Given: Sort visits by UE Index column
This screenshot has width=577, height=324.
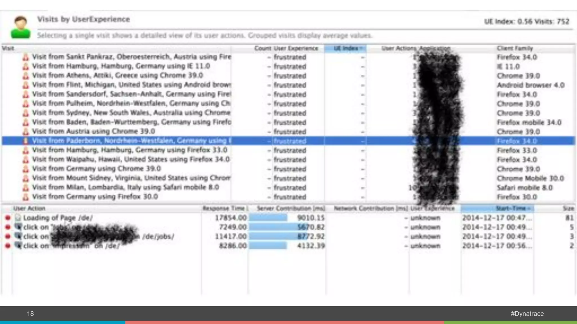Looking at the screenshot, I should 345,48.
